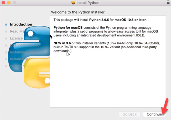
Task: Close the Install Python window with the red button
Action: [x=3, y=2]
